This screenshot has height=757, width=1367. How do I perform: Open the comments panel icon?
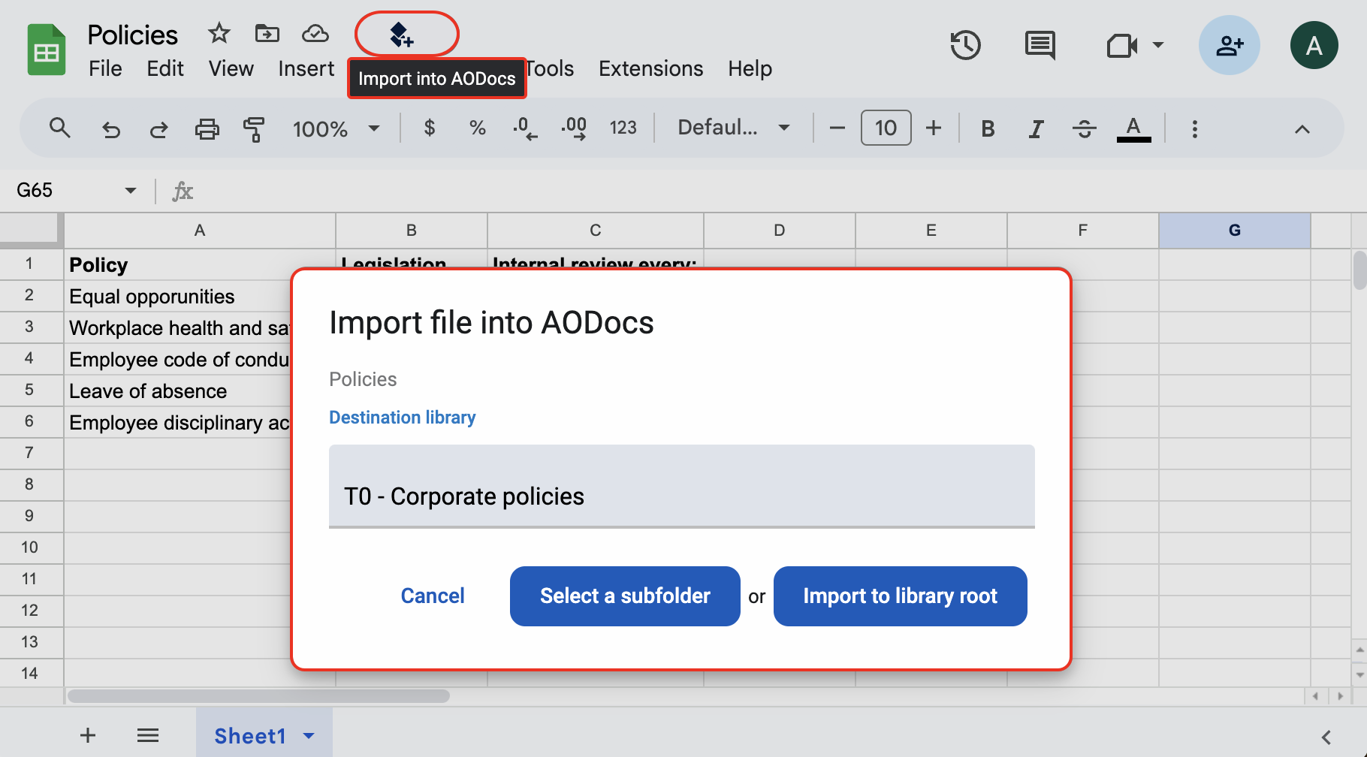(1040, 46)
